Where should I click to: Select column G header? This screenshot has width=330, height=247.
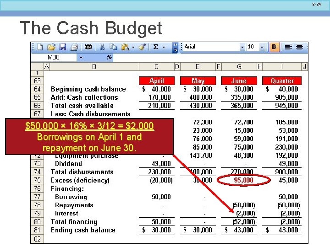[239, 67]
